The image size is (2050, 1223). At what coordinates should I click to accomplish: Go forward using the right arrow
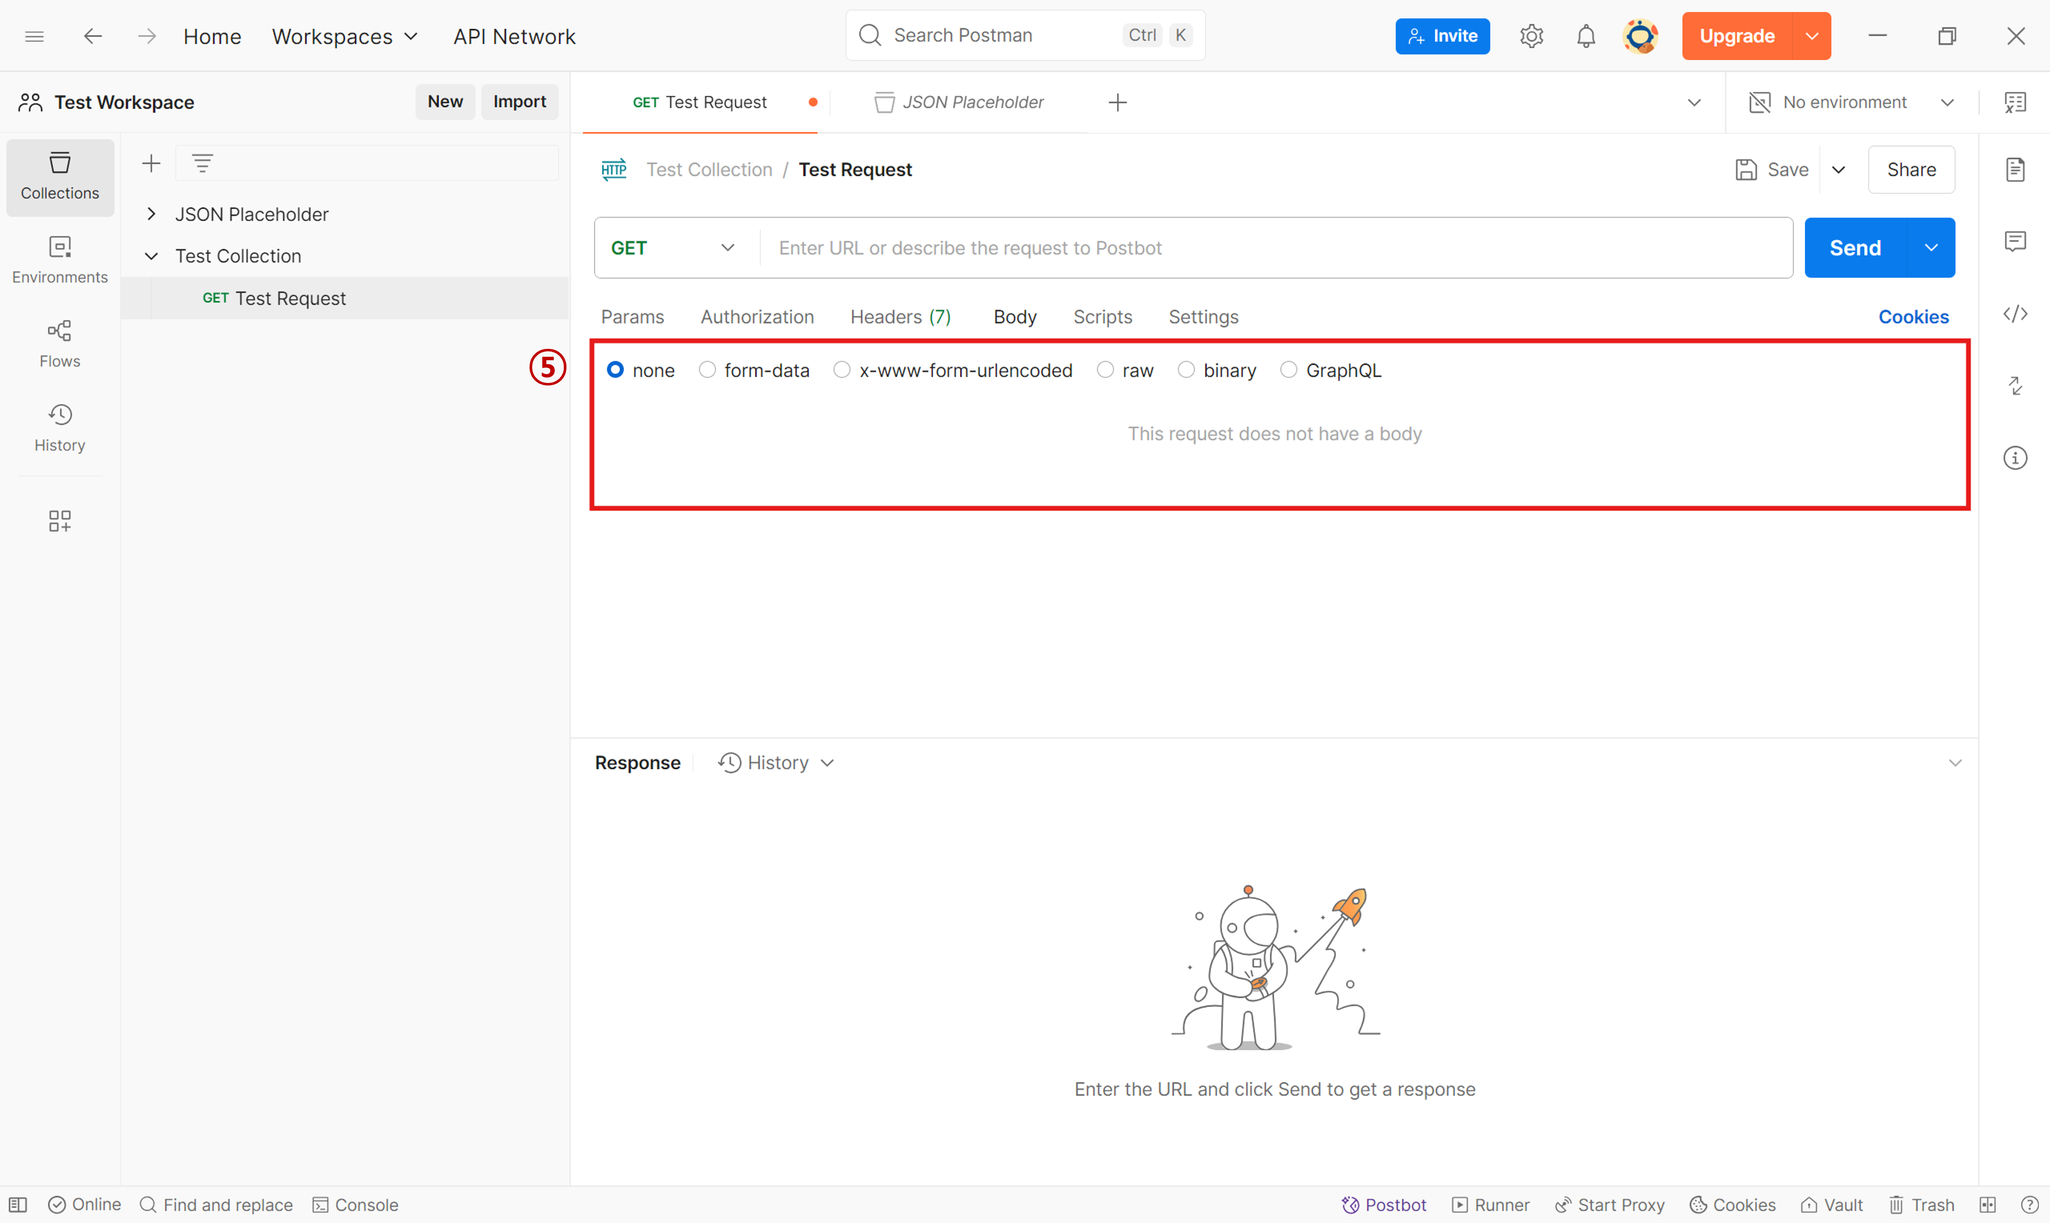[x=147, y=36]
